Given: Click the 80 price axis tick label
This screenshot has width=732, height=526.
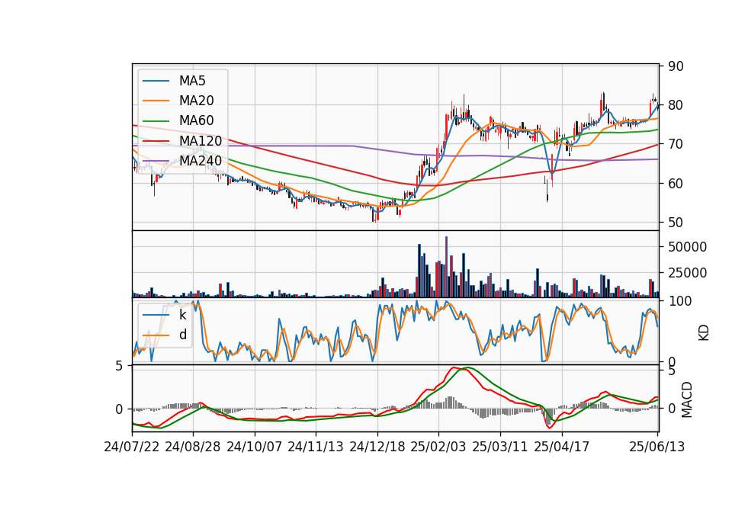Looking at the screenshot, I should click(x=676, y=105).
